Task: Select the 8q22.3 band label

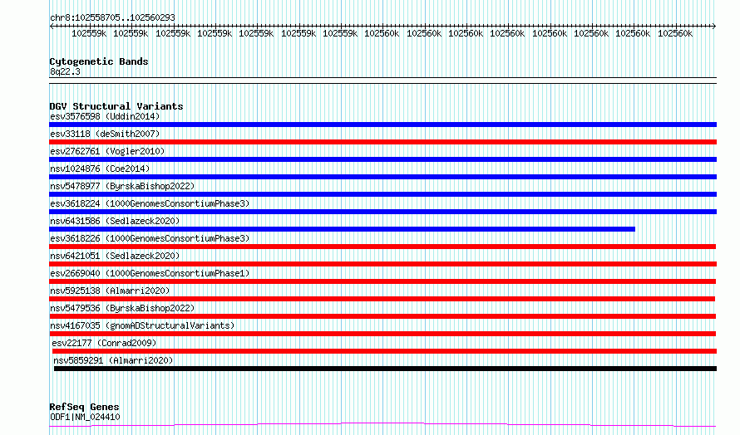Action: tap(65, 71)
